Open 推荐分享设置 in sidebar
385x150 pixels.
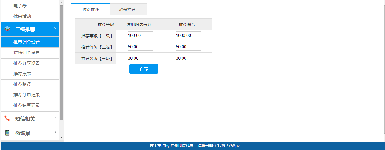(30, 63)
